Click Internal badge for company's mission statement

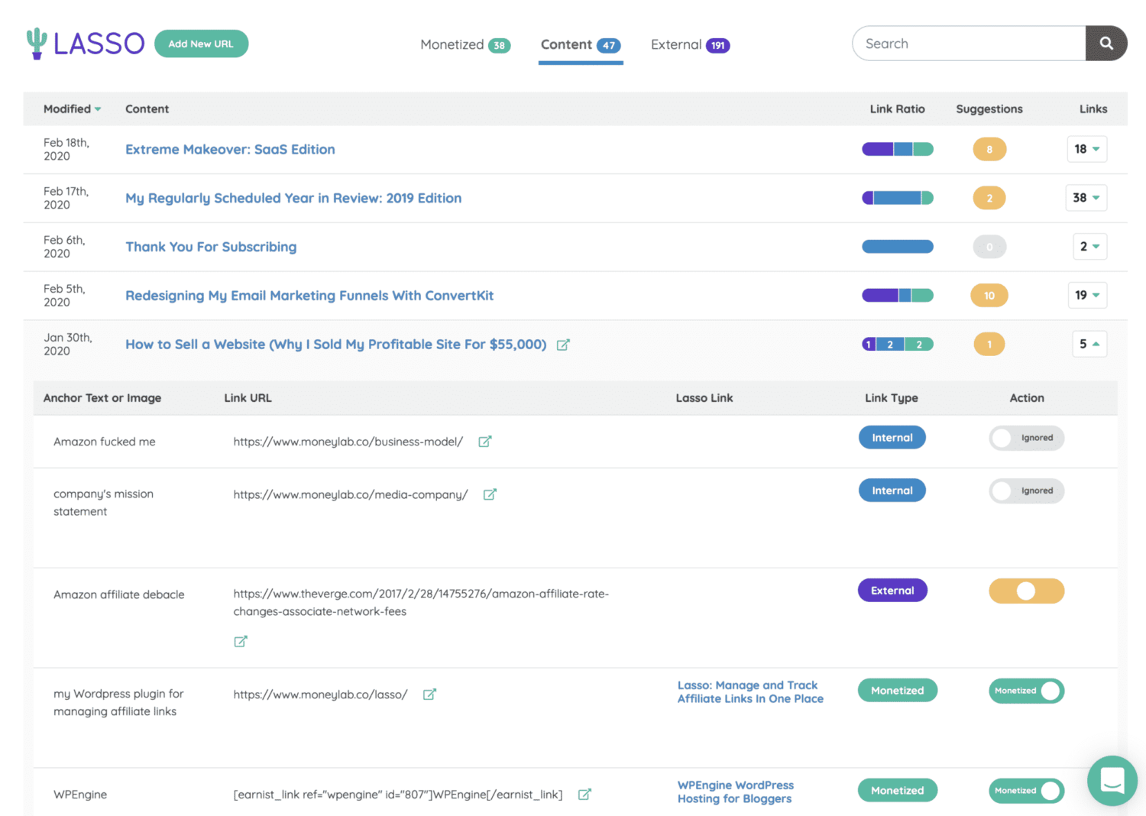892,491
